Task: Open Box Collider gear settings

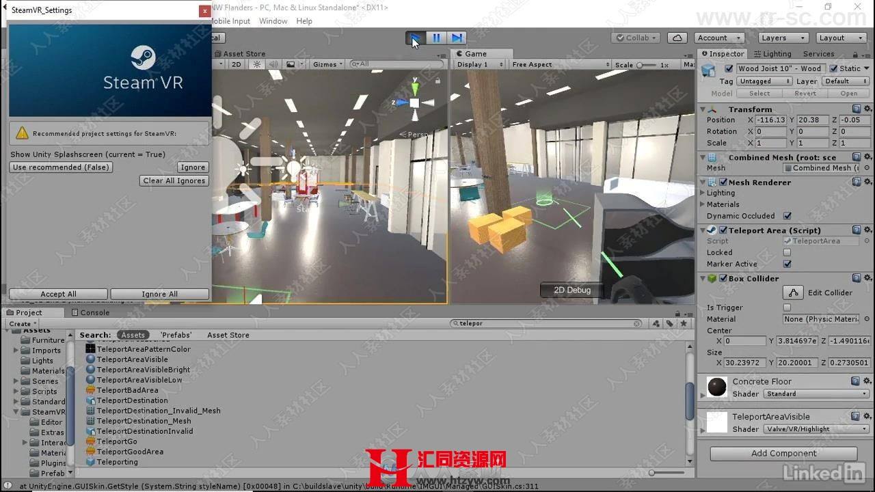Action: [867, 279]
